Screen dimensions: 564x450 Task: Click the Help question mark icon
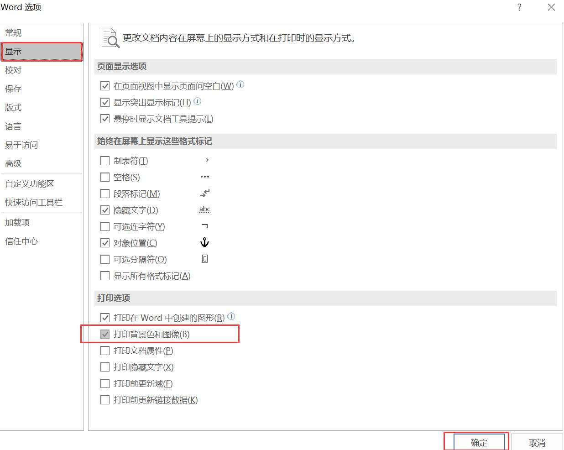(519, 7)
